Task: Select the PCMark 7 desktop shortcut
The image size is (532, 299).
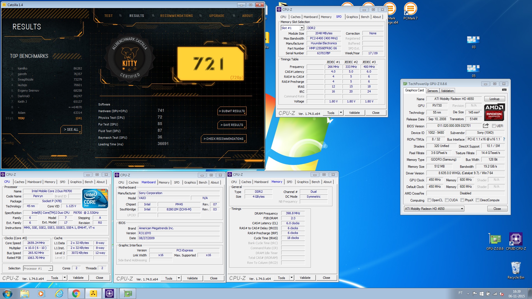Action: [x=410, y=11]
